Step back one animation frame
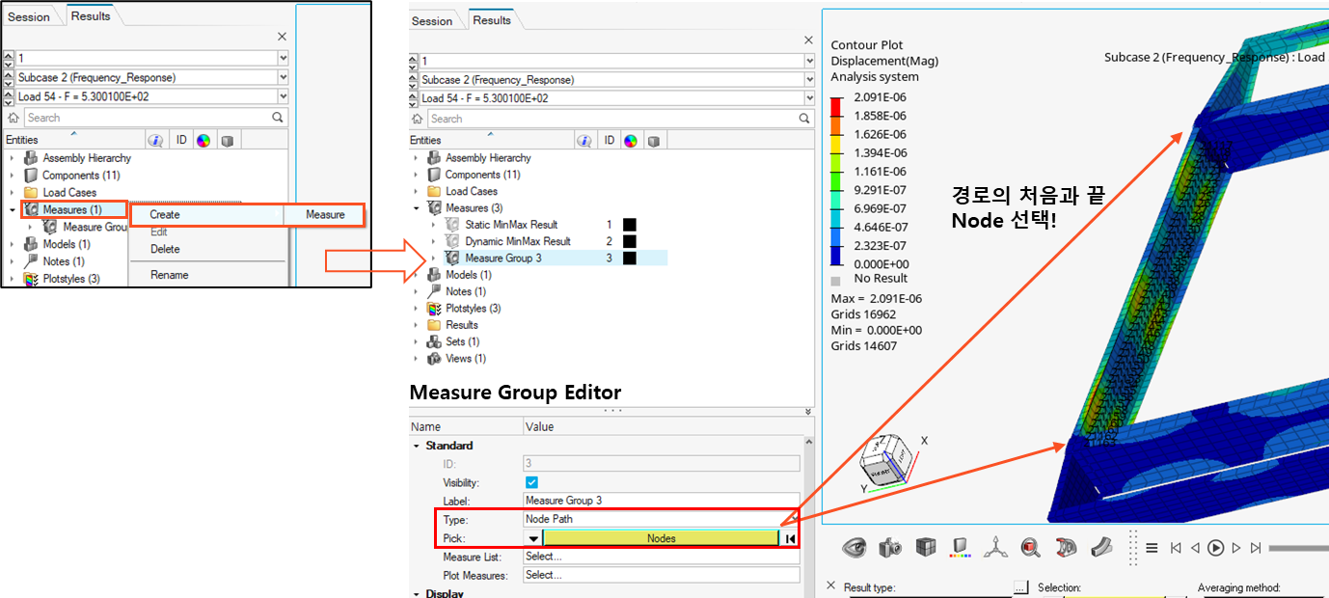 coord(1194,548)
